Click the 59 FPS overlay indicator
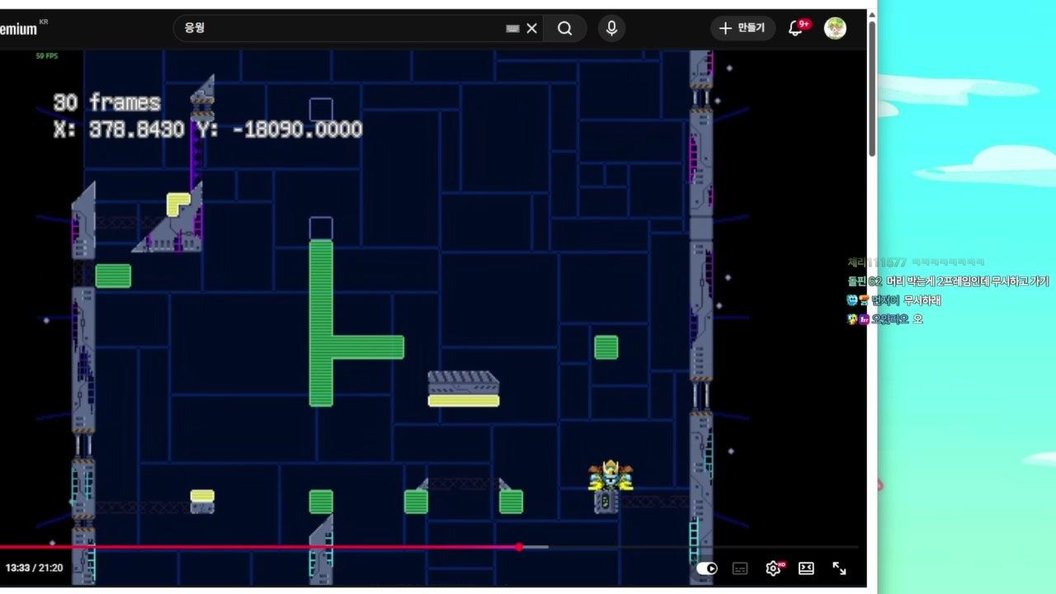Image resolution: width=1056 pixels, height=594 pixels. click(46, 56)
